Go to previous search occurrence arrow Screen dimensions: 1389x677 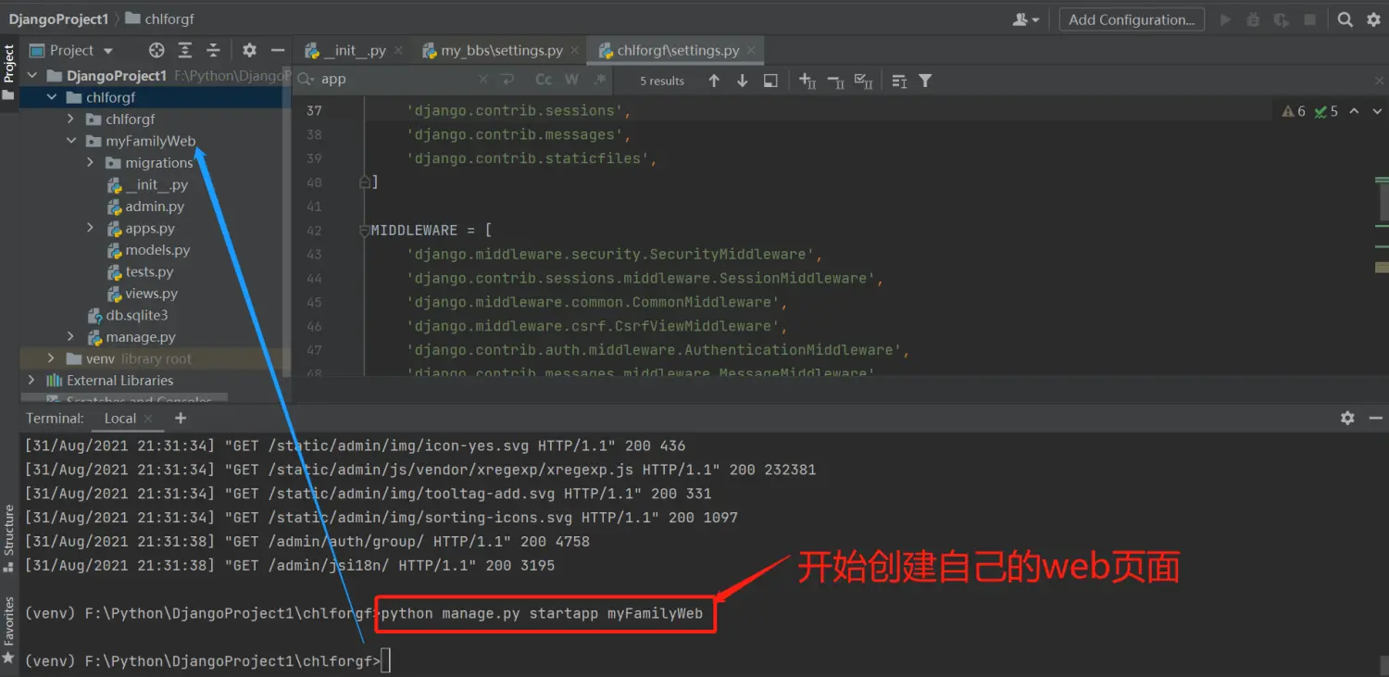click(x=714, y=81)
